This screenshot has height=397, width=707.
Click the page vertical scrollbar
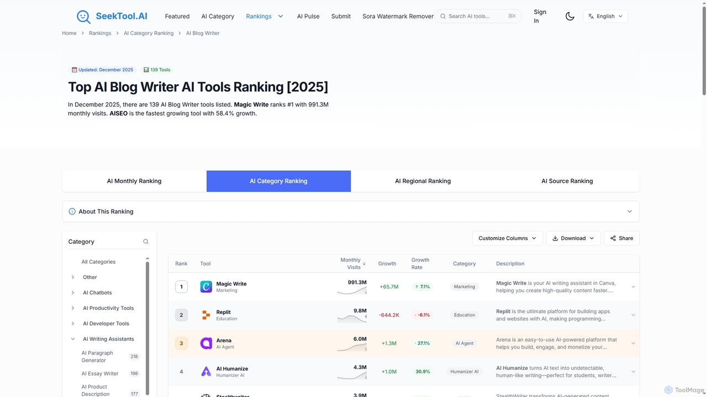point(704,50)
